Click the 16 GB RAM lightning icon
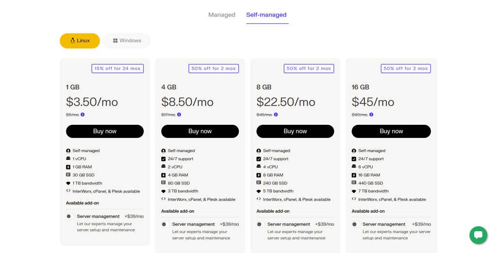 point(354,175)
